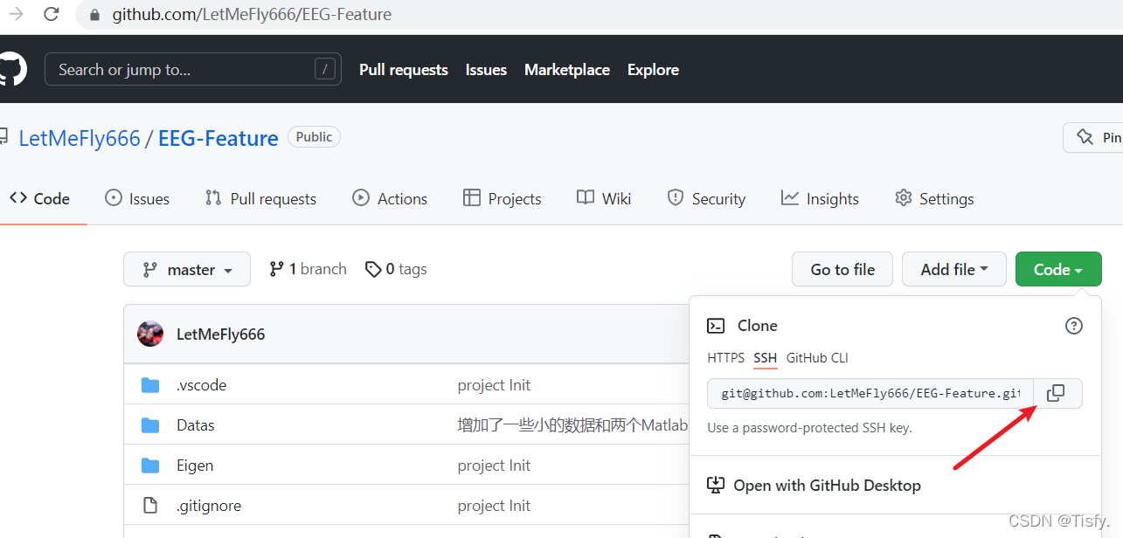Open the Wiki tab
Image resolution: width=1123 pixels, height=538 pixels.
click(x=604, y=198)
